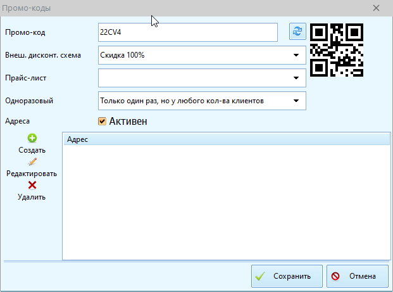This screenshot has width=393, height=292.
Task: Click the Промо-коды title bar text
Action: pos(29,8)
